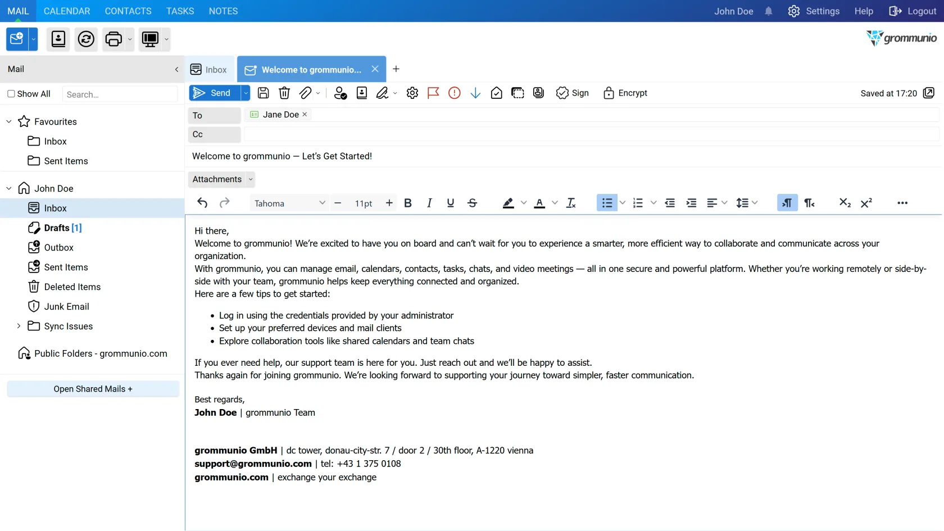This screenshot has width=944, height=531.
Task: Remove Jane Doe from recipients
Action: pyautogui.click(x=305, y=115)
